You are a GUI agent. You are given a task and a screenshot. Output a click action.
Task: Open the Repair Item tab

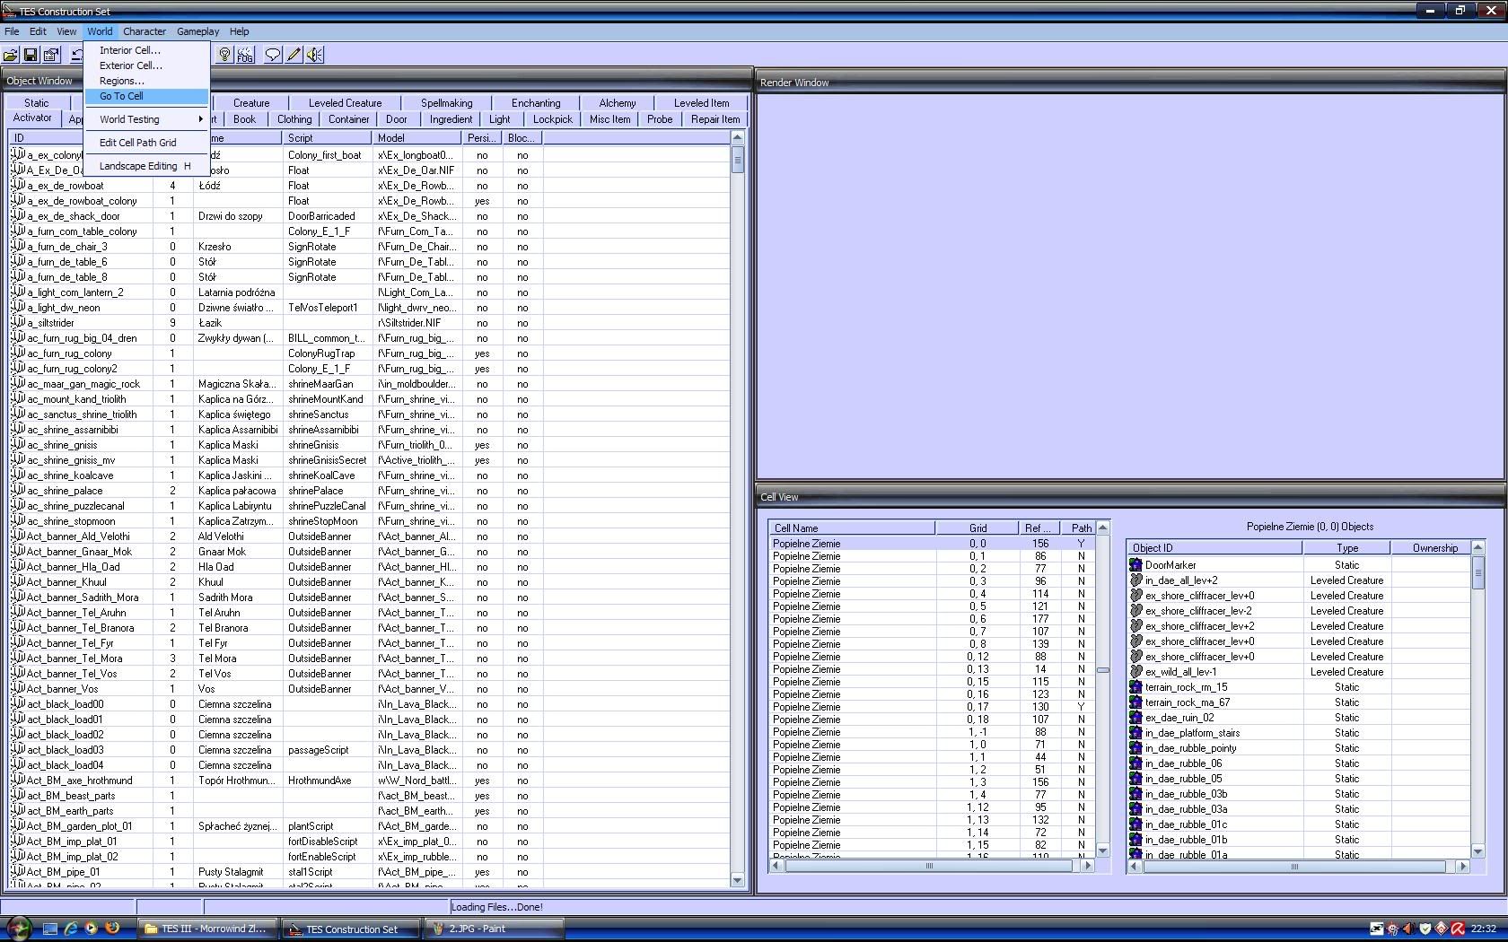tap(715, 119)
